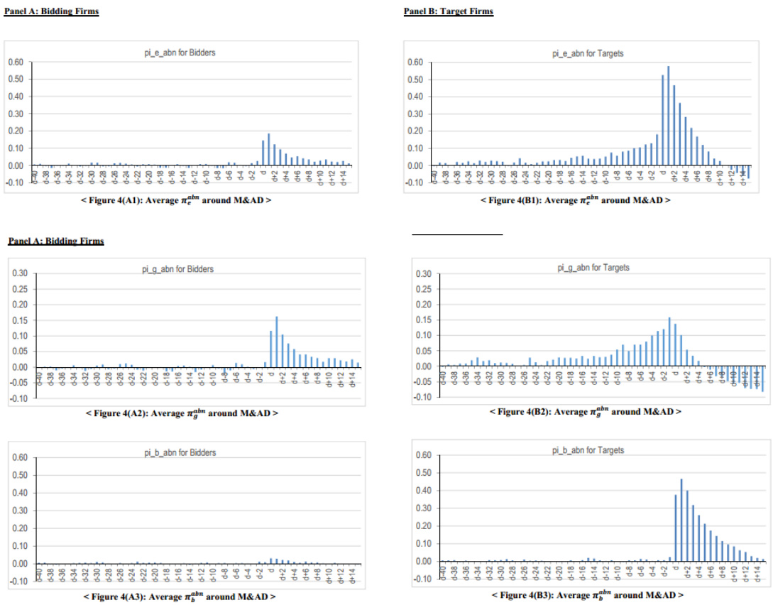Select the Figure 4(A2) caption text

[181, 413]
